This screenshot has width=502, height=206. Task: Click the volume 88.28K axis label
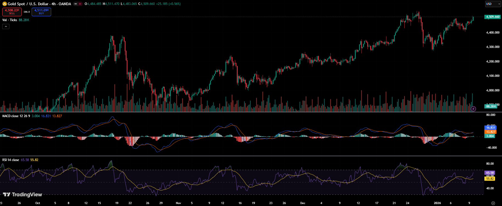(x=491, y=106)
